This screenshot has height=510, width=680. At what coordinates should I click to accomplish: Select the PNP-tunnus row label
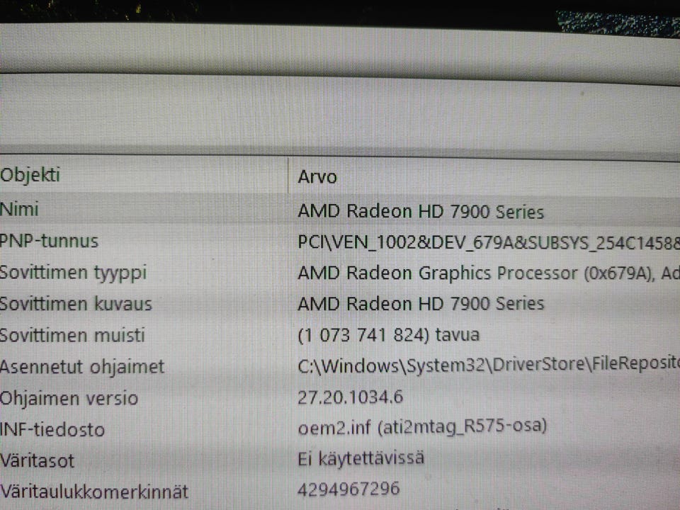[49, 241]
